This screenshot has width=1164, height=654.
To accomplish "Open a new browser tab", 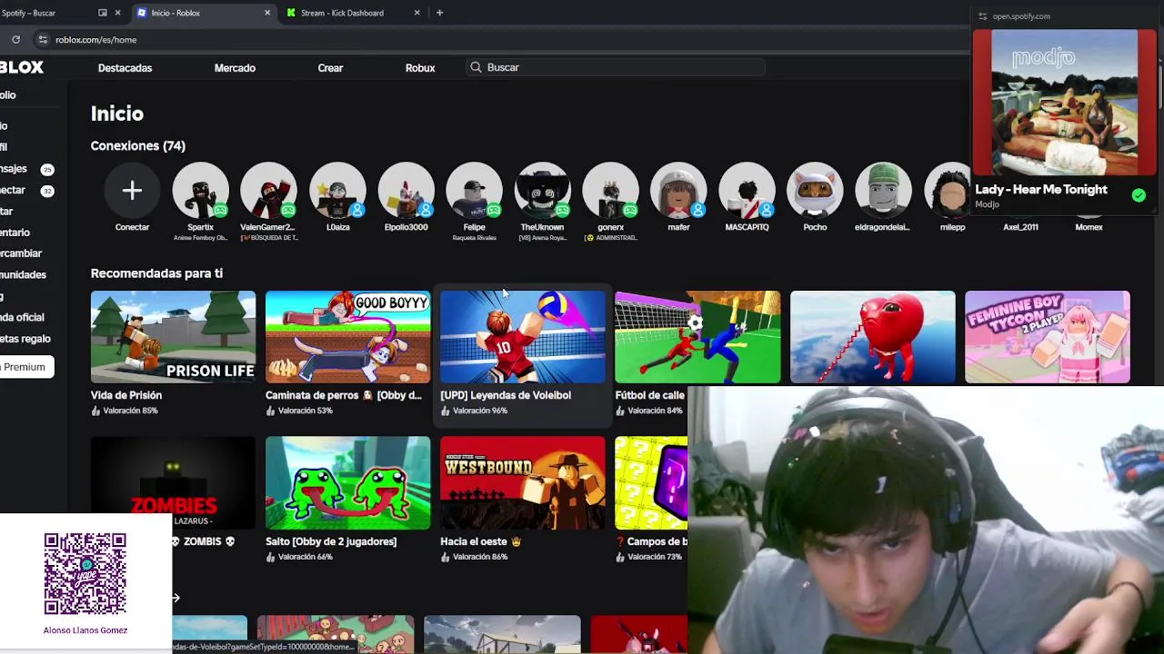I will [x=439, y=13].
